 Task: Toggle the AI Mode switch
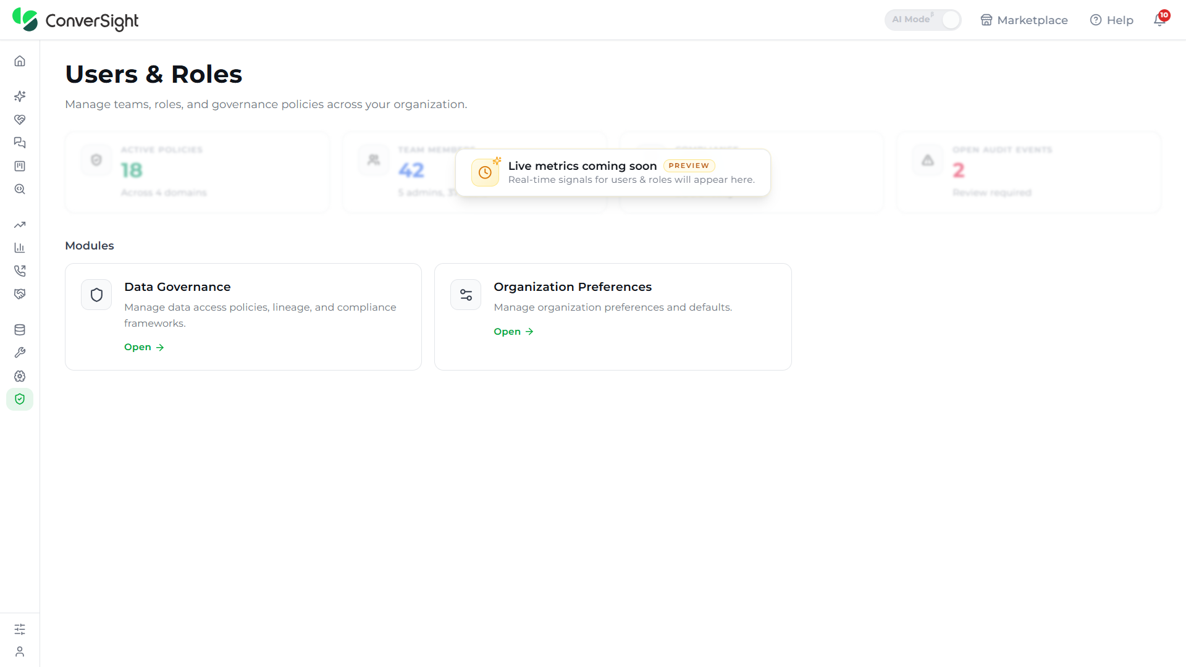923,20
